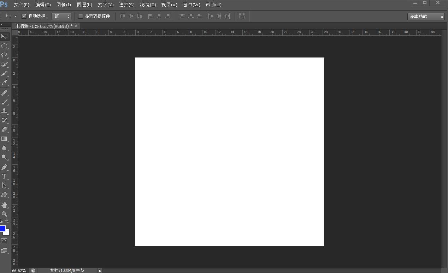Click the Ps application logo
This screenshot has width=448, height=273.
tap(4, 5)
